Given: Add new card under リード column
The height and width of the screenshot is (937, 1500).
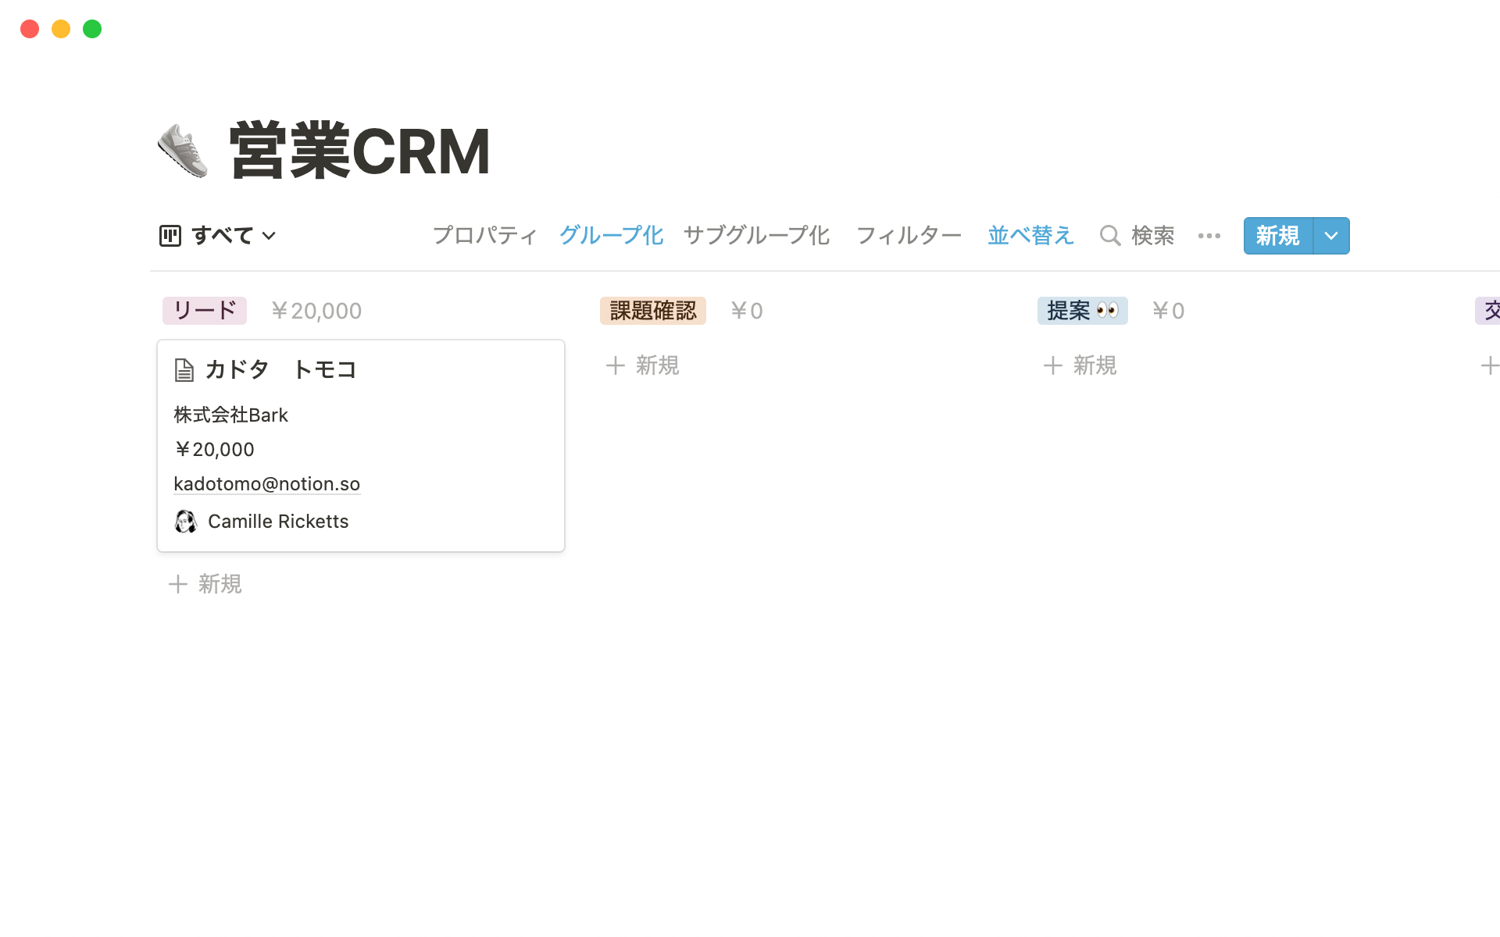Looking at the screenshot, I should [x=205, y=584].
